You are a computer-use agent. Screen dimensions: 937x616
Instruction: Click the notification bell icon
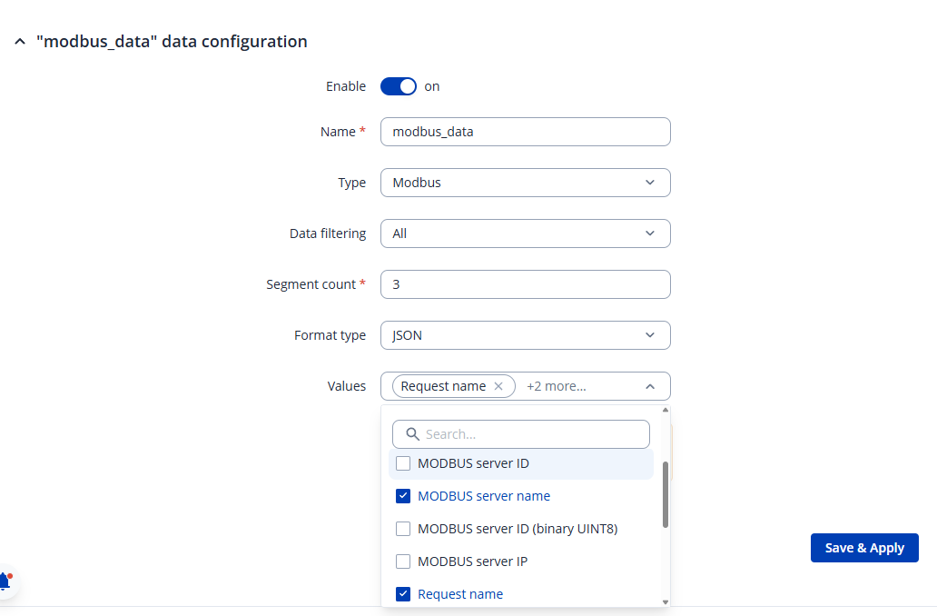5,581
